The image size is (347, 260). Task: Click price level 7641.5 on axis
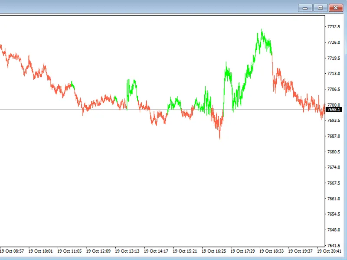[x=334, y=246]
